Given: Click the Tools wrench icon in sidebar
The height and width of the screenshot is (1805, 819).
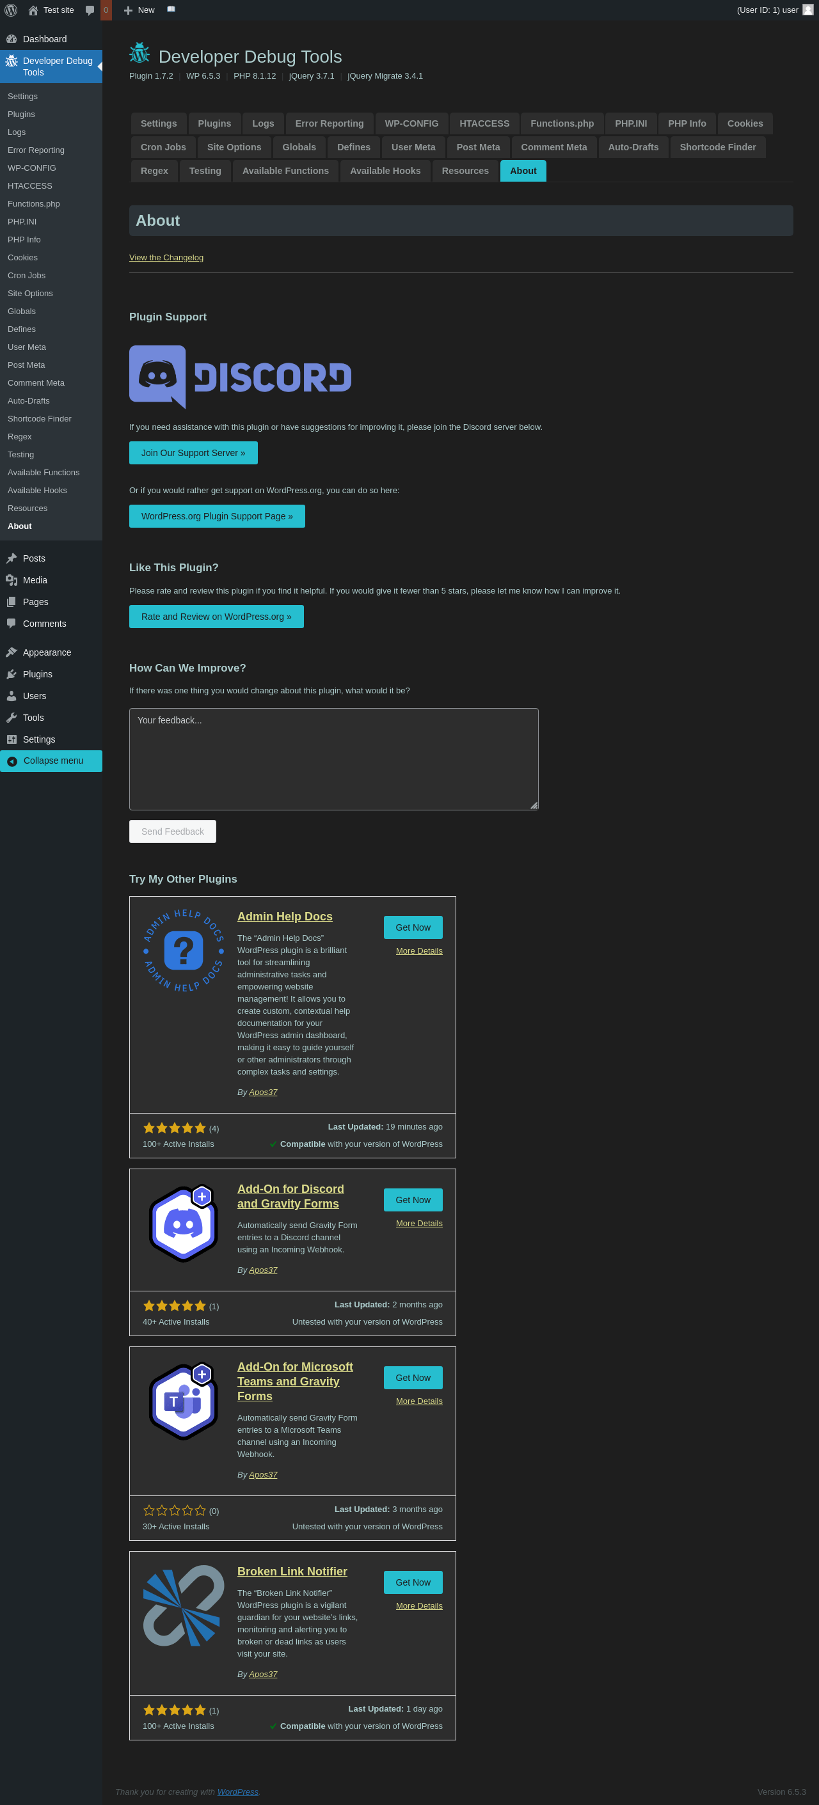Looking at the screenshot, I should pyautogui.click(x=12, y=718).
